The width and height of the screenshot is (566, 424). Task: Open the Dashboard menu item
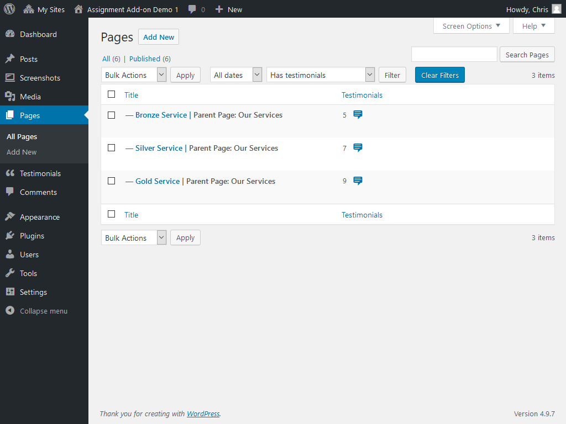(x=44, y=34)
